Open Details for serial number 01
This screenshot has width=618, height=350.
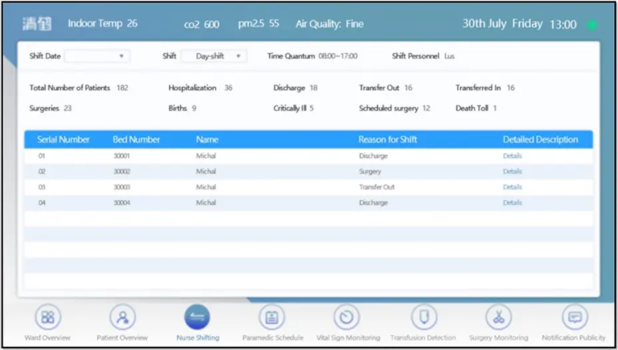[512, 156]
